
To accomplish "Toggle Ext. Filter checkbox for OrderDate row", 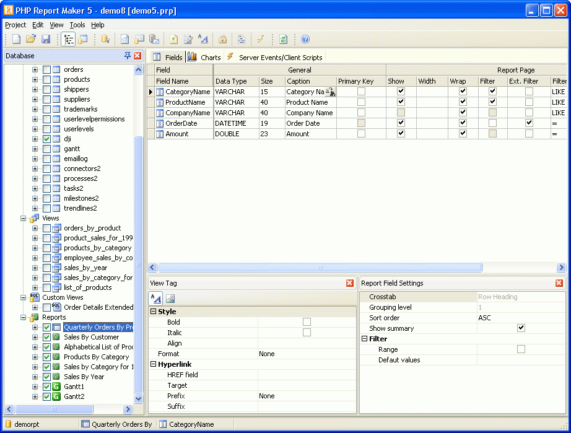I will point(529,123).
